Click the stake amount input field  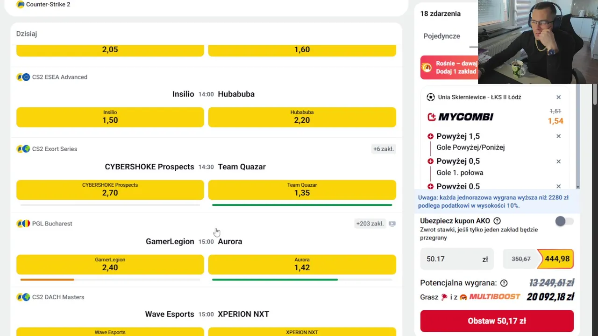[x=456, y=259]
